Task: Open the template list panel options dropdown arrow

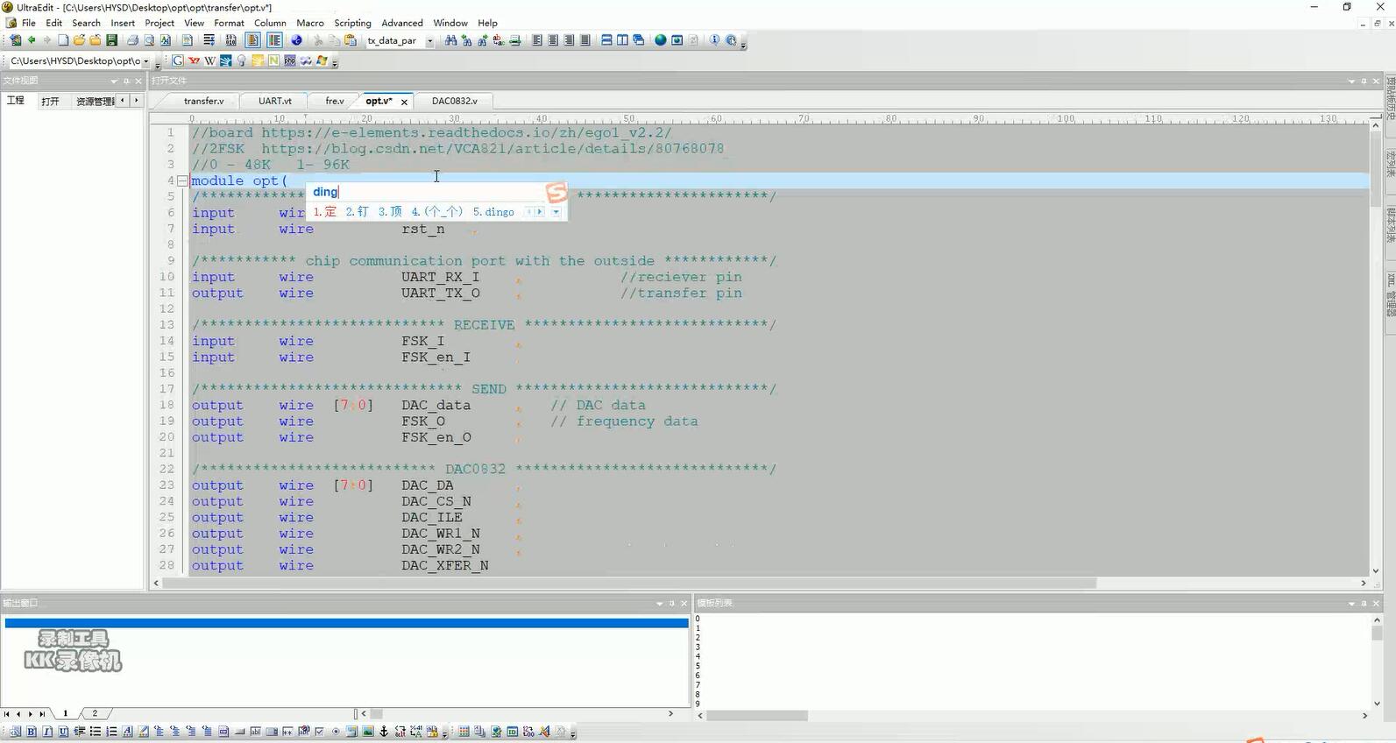Action: coord(1351,603)
